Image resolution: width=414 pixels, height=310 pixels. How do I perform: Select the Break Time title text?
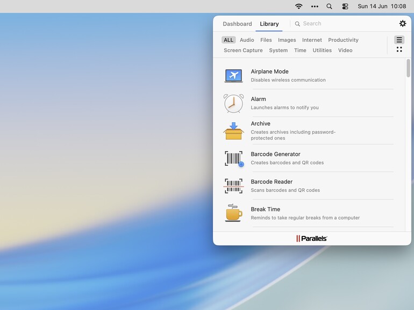(x=266, y=209)
